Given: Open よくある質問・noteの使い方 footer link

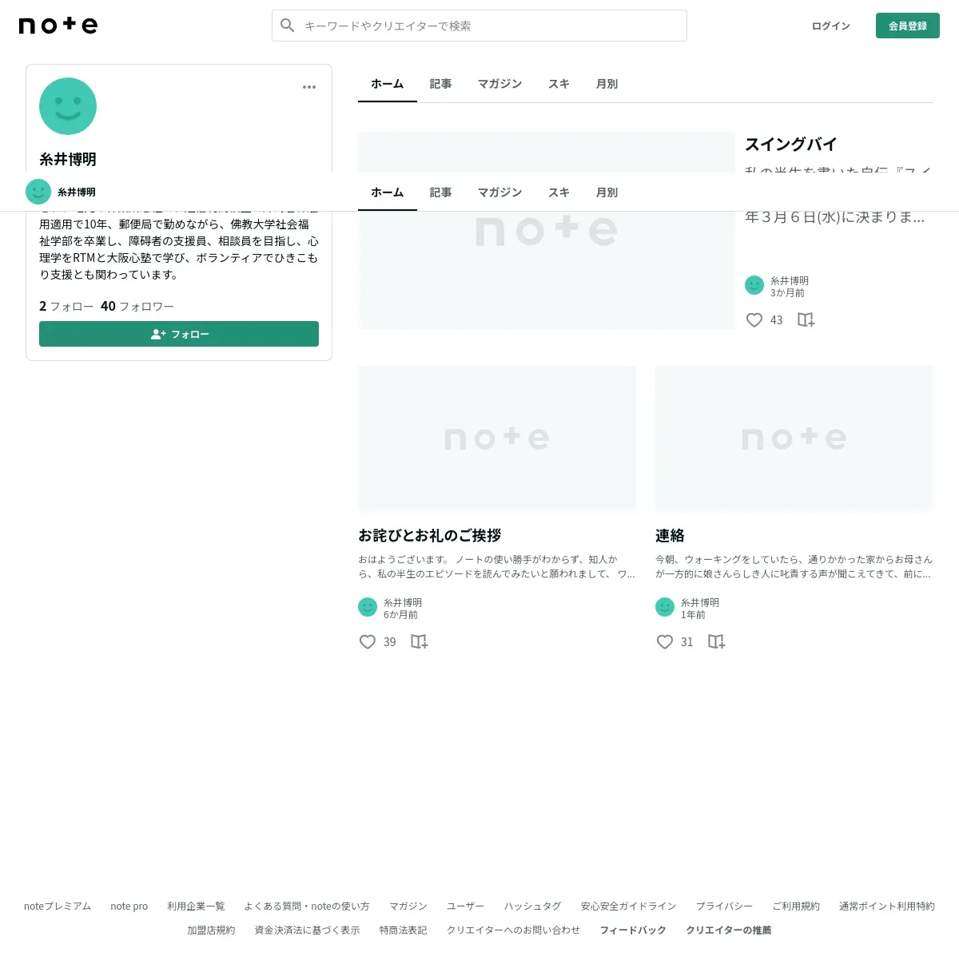Looking at the screenshot, I should (x=307, y=907).
